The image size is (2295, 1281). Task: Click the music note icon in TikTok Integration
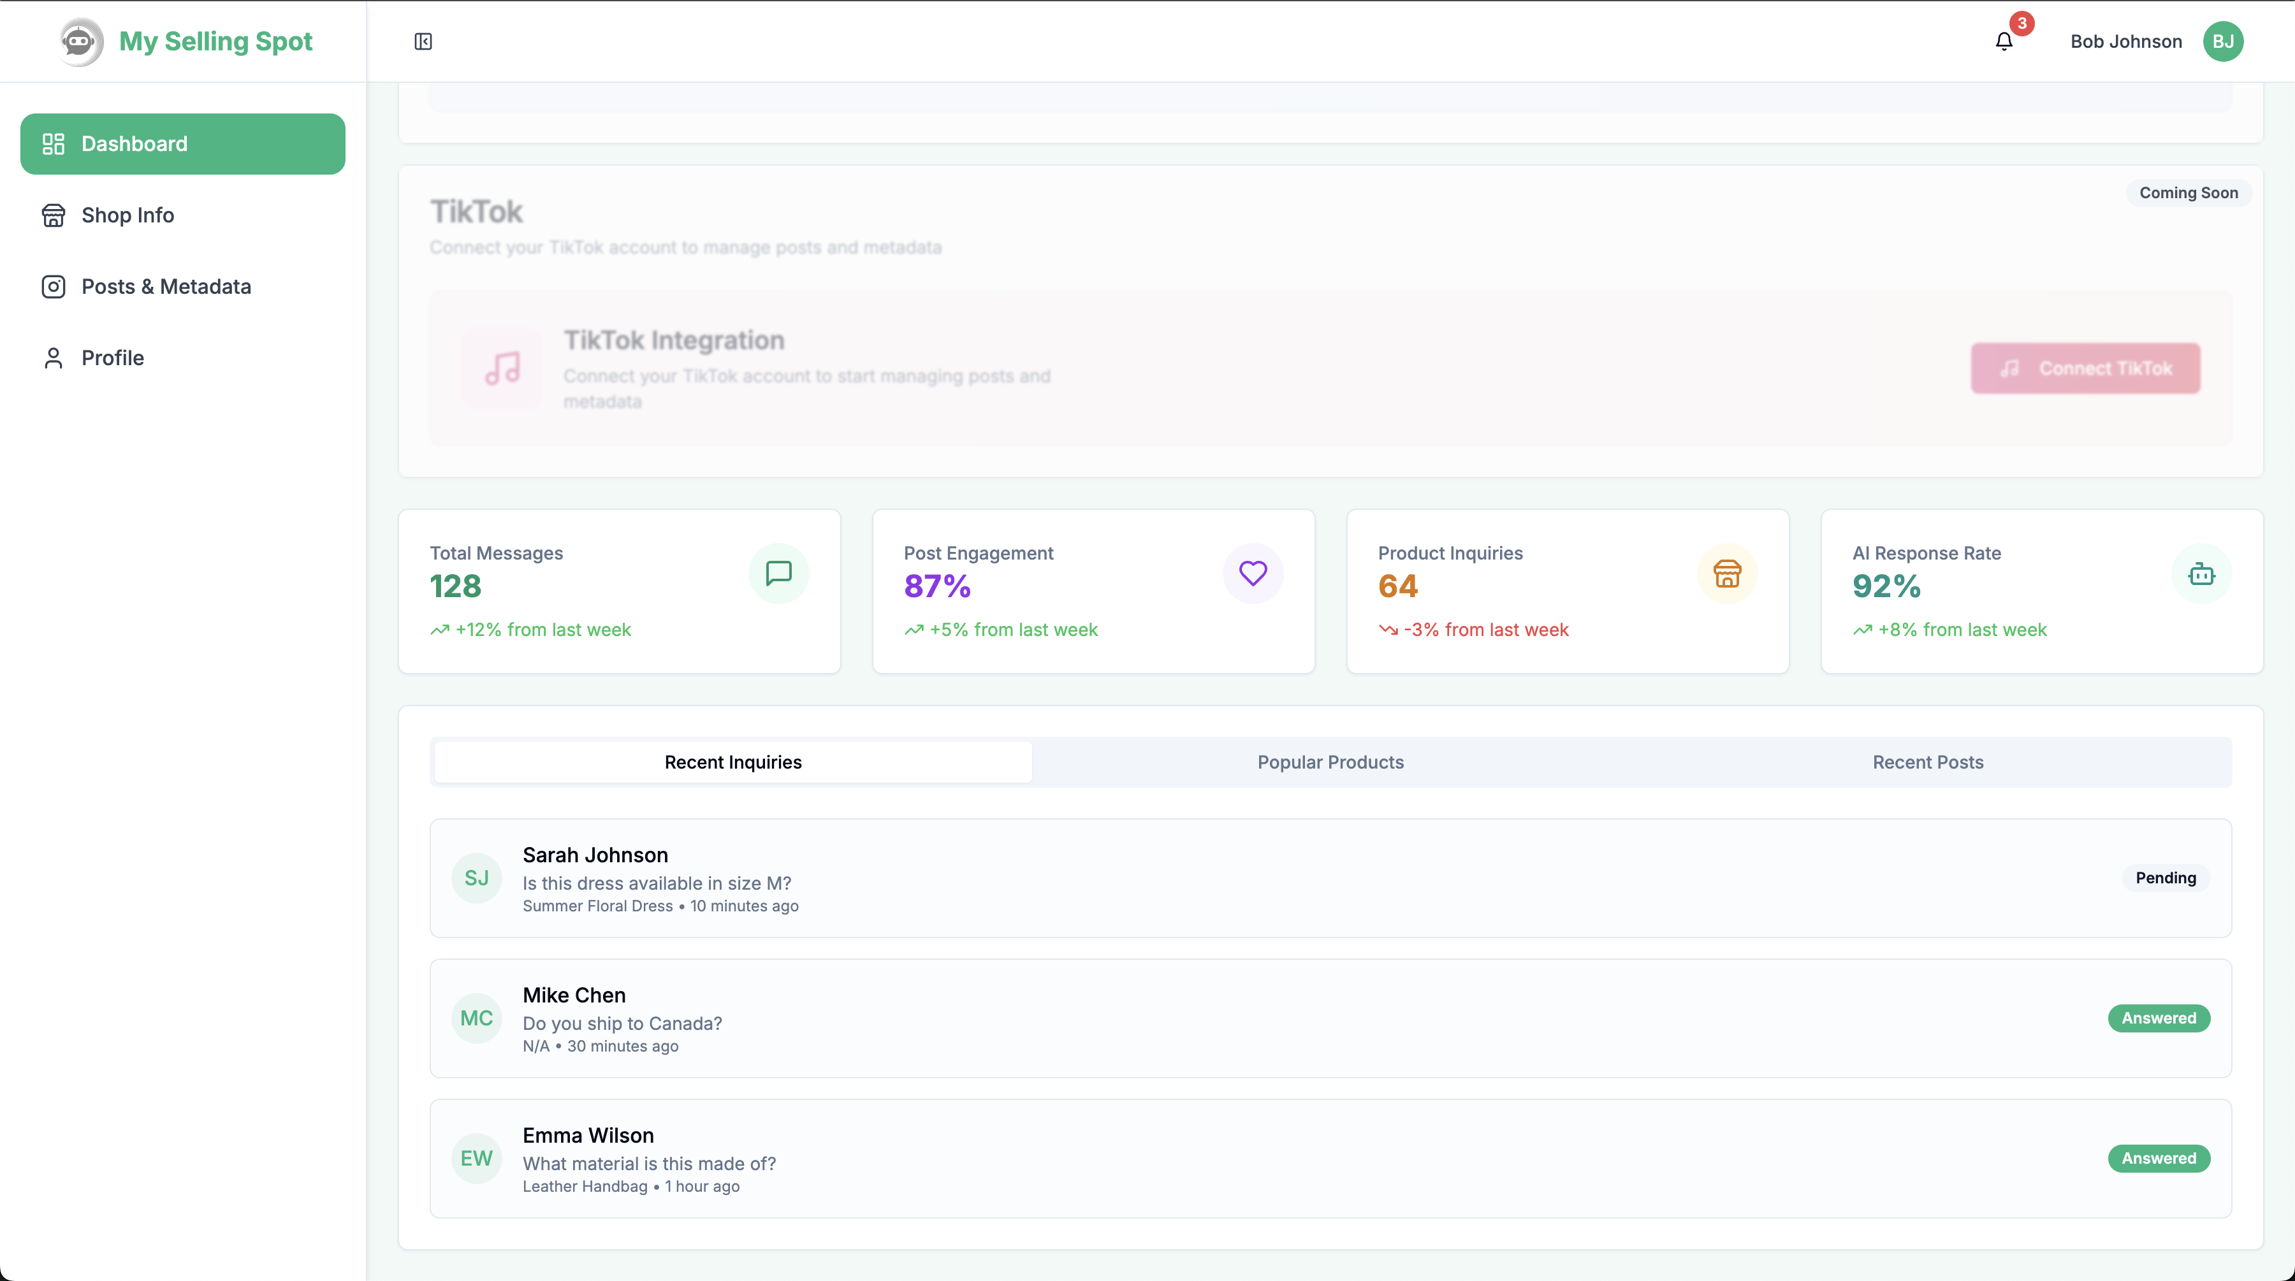502,368
